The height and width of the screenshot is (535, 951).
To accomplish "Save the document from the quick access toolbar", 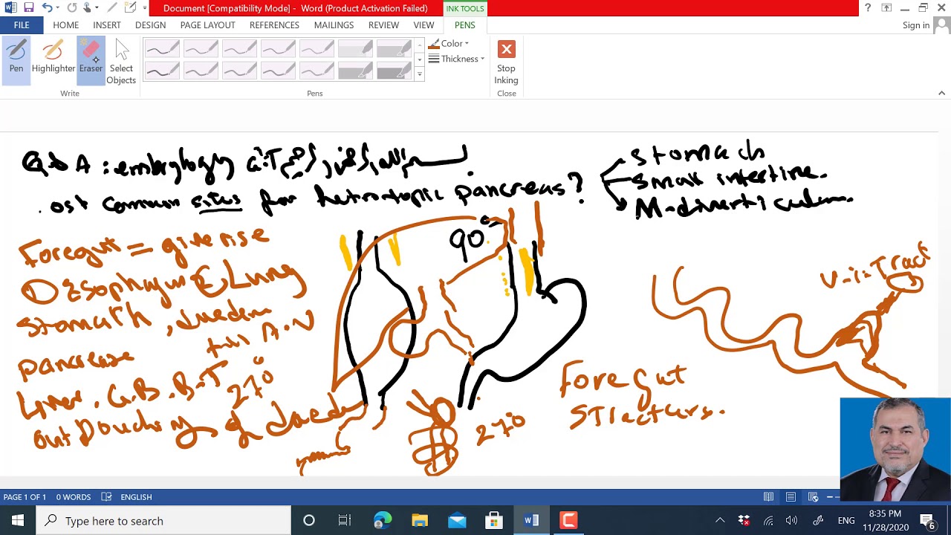I will click(x=28, y=8).
